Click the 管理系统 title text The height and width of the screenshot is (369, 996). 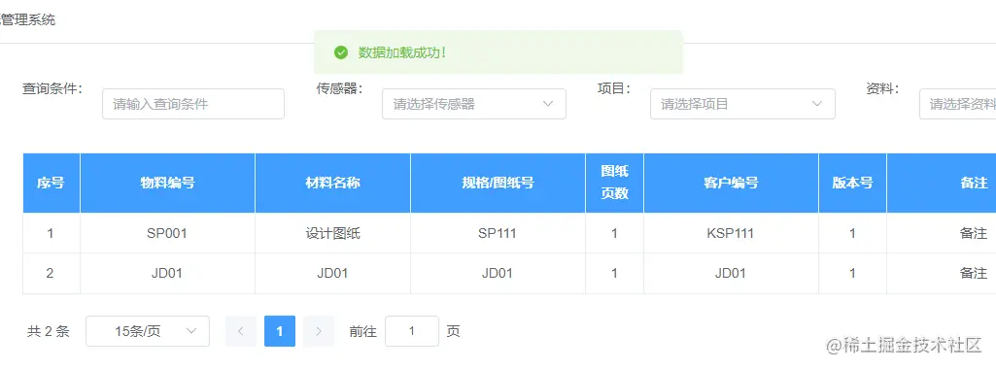pyautogui.click(x=27, y=19)
